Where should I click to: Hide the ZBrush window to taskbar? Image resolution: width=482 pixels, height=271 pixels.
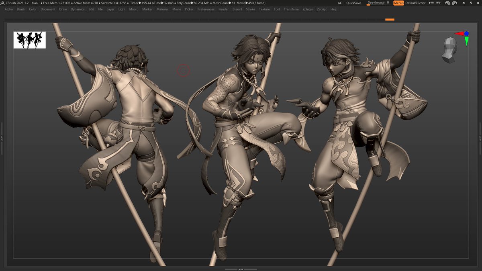pos(463,3)
